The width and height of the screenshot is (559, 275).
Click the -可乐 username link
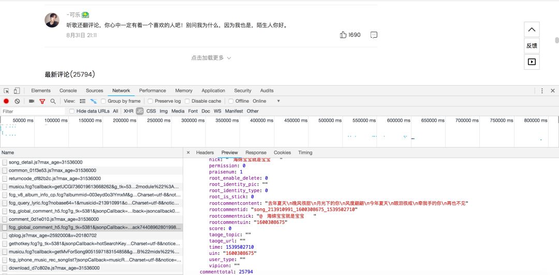click(x=73, y=15)
